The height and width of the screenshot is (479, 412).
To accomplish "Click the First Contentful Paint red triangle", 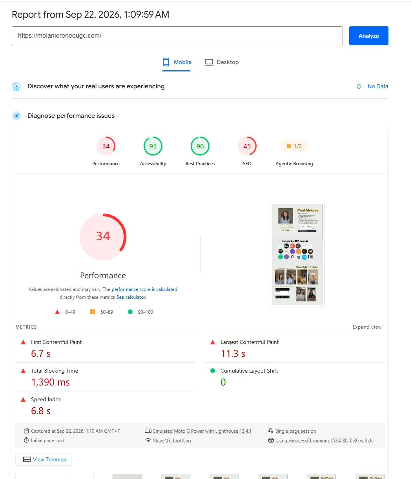I will pos(23,342).
